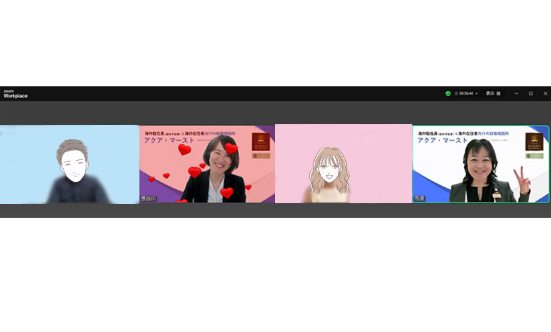The height and width of the screenshot is (332, 551).
Task: Click the brown logo badge in 長谷川's tile
Action: tap(261, 141)
